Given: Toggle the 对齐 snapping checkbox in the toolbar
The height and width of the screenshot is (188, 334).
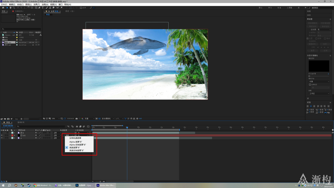Looking at the screenshot, I should point(81,8).
